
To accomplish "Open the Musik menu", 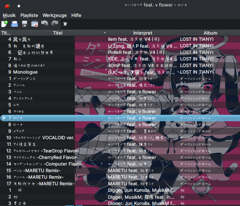I will (9, 15).
